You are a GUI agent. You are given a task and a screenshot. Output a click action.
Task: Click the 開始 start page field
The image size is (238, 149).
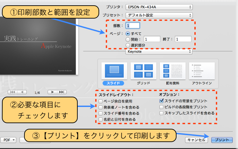tap(152, 39)
